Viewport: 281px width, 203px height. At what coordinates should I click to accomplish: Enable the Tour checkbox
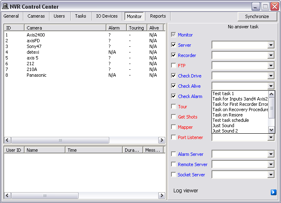173,106
